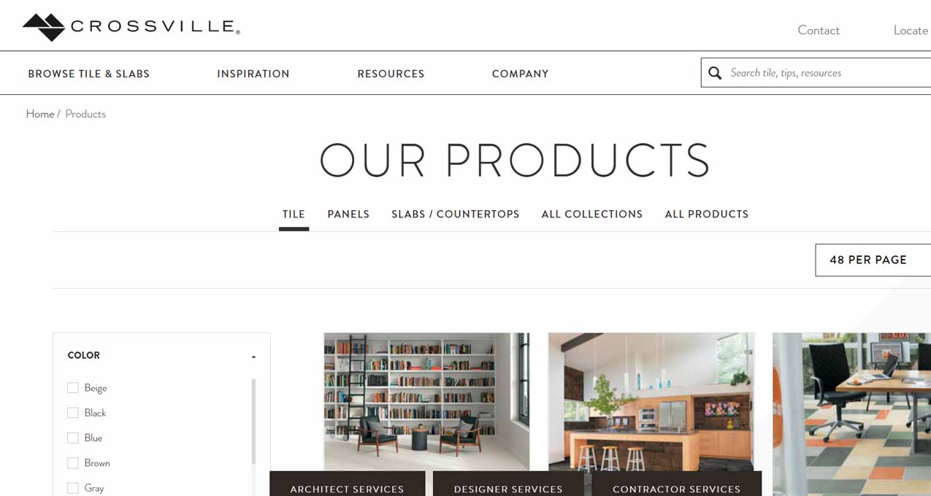
Task: Go to Home breadcrumb link
Action: tap(40, 114)
